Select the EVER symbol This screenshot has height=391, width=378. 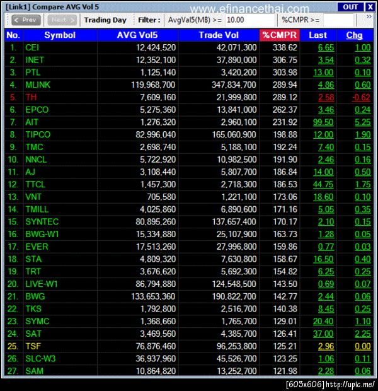37,247
